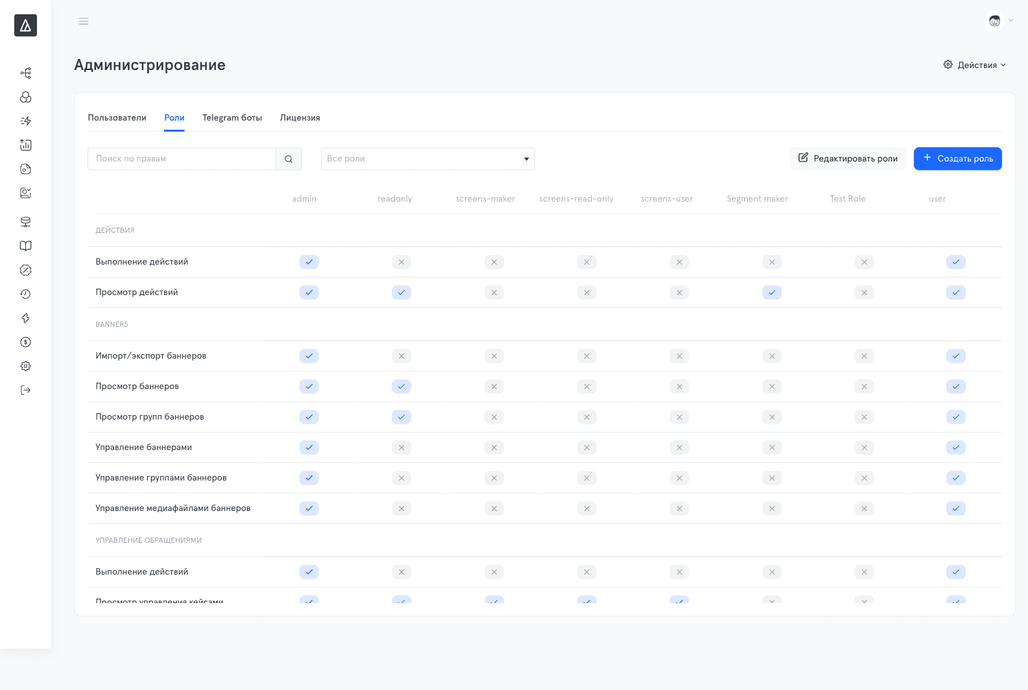Click the Редактировать роли button
Image resolution: width=1028 pixels, height=690 pixels.
pos(848,159)
